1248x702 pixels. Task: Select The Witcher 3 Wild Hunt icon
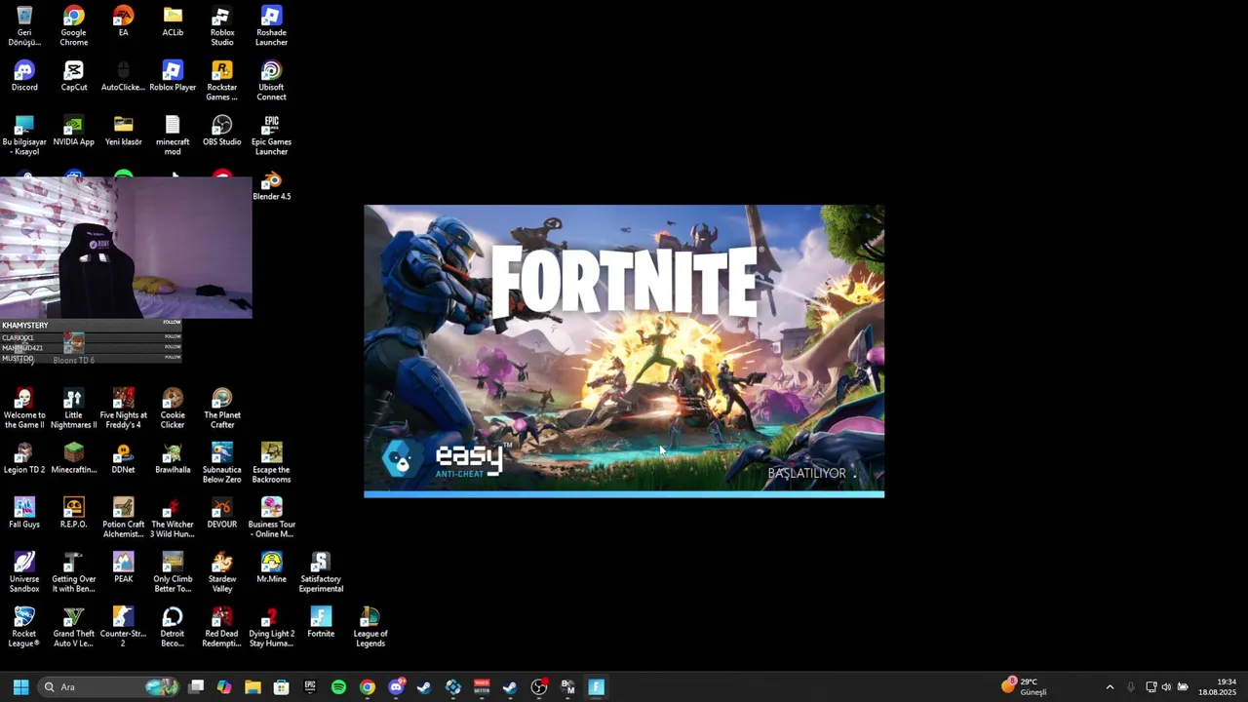click(x=173, y=518)
